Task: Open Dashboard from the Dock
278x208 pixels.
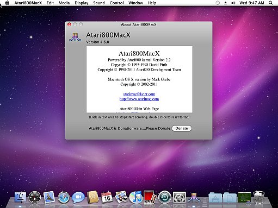Action: pyautogui.click(x=35, y=197)
